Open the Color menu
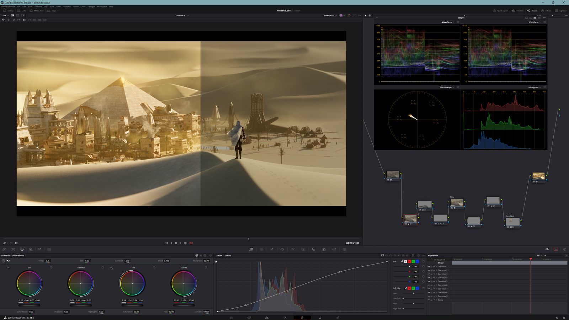 click(83, 6)
